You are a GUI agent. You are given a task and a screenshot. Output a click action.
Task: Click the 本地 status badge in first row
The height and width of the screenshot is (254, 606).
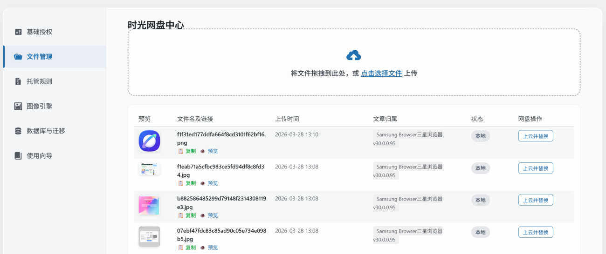(x=480, y=136)
